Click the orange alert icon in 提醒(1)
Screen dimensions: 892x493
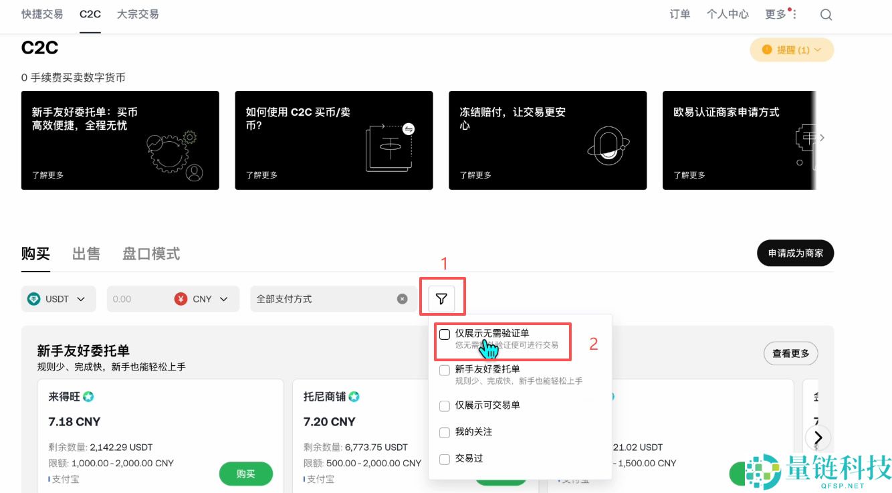(766, 50)
